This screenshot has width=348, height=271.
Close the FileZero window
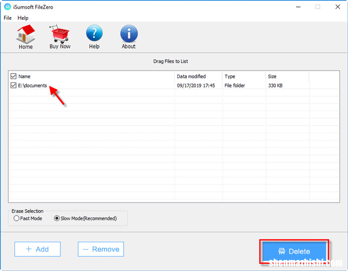(x=338, y=7)
